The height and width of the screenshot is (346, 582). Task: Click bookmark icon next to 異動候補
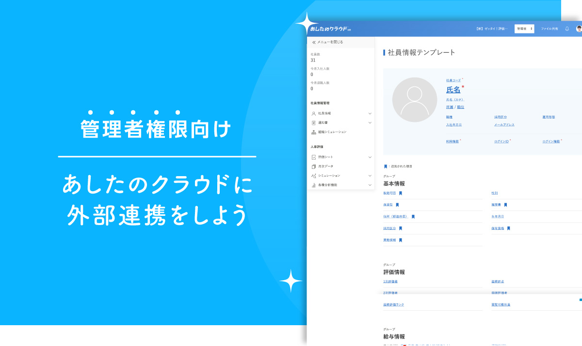tap(400, 240)
